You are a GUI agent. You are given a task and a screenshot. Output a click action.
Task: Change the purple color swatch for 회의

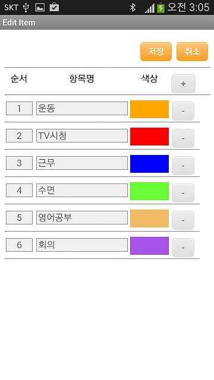pyautogui.click(x=149, y=246)
